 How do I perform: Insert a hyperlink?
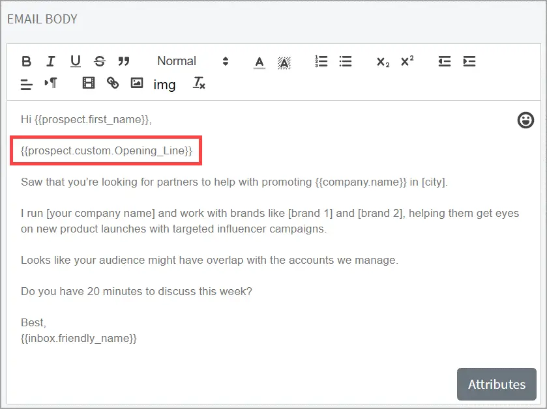click(x=113, y=83)
